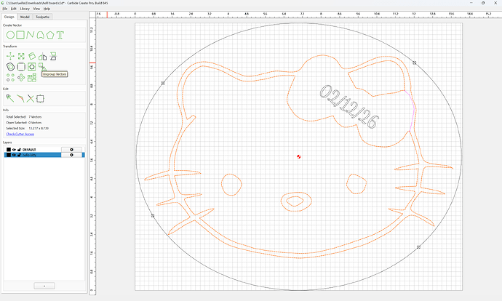This screenshot has width=502, height=301.
Task: Switch to the Design tab
Action: click(x=9, y=17)
